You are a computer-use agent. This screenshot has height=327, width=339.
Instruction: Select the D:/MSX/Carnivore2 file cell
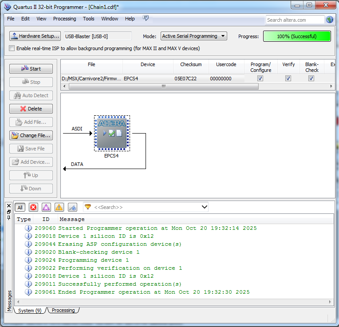click(x=92, y=79)
